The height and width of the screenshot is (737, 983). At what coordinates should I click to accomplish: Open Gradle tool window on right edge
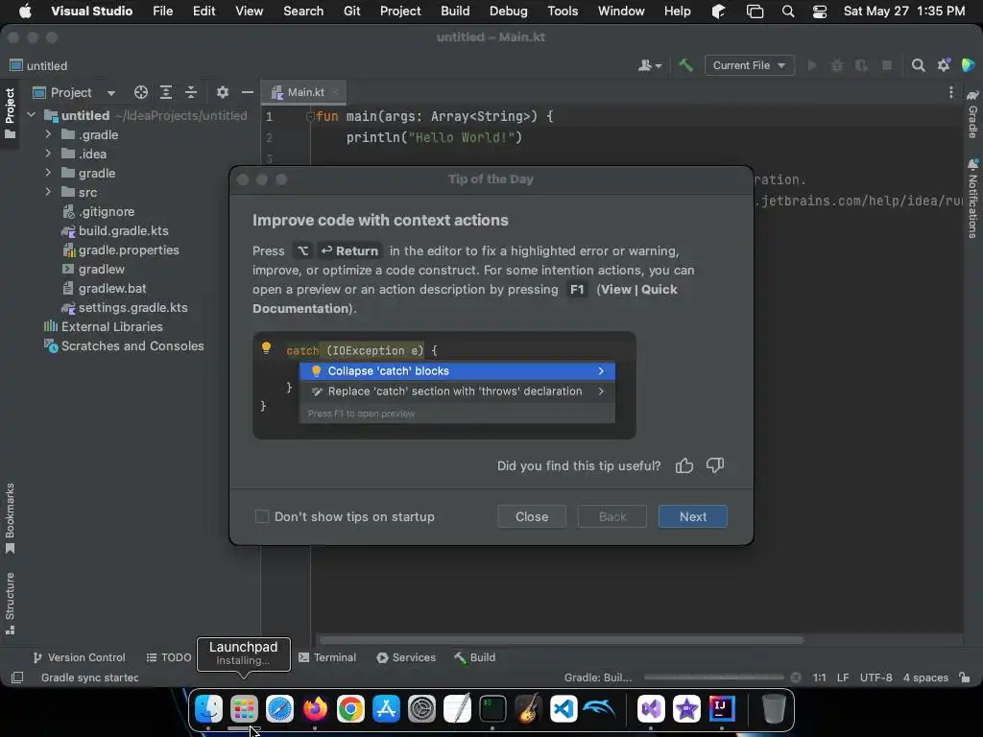tap(972, 115)
